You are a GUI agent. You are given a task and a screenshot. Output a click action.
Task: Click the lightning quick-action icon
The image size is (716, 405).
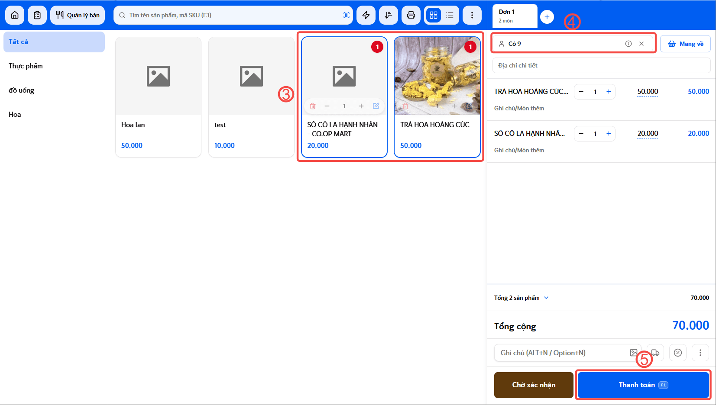(x=366, y=15)
